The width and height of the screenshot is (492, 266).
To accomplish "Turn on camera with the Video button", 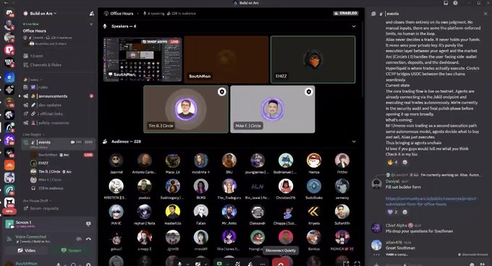I will (x=27, y=250).
